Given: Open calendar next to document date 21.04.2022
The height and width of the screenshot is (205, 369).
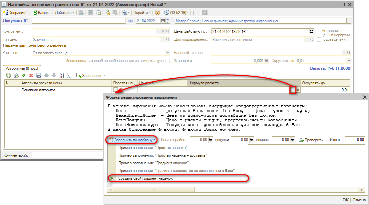Looking at the screenshot, I should click(163, 21).
